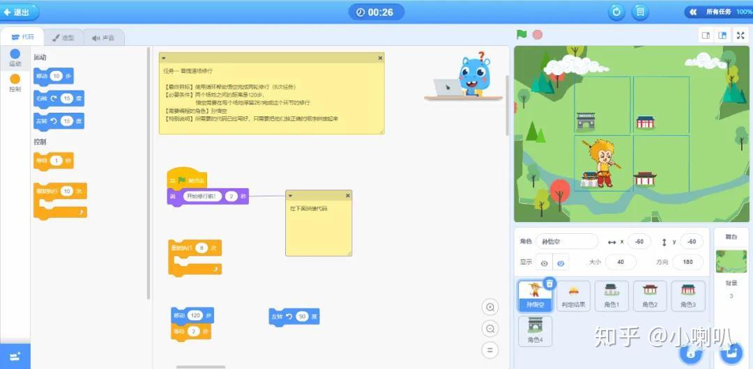Click the add extension button at bottom left
The height and width of the screenshot is (369, 753).
point(15,356)
